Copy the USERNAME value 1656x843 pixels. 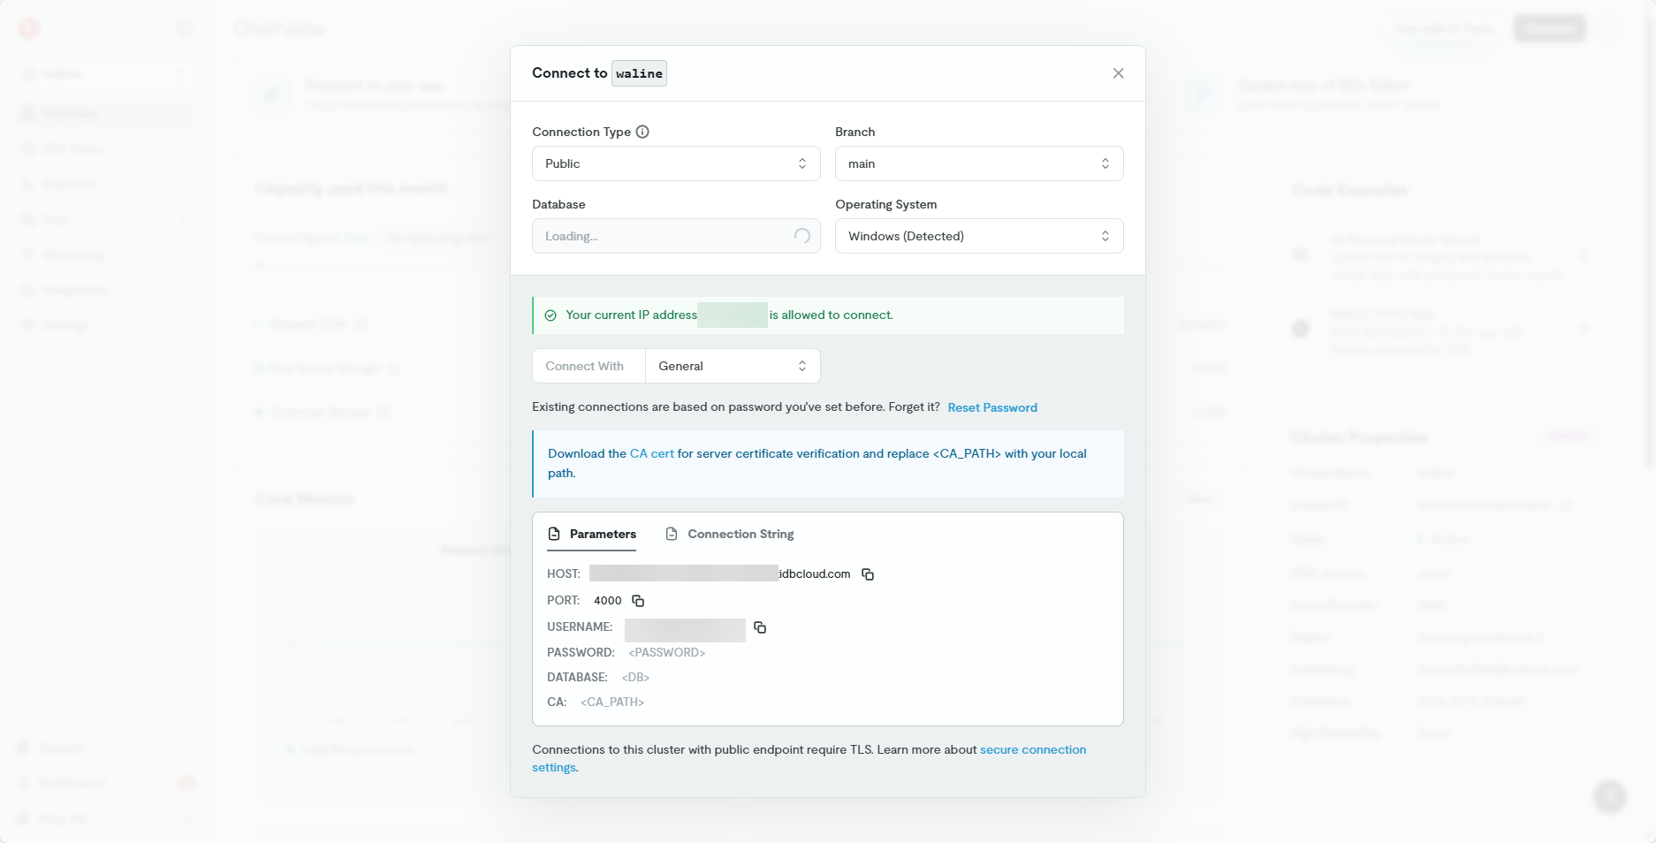click(x=760, y=627)
